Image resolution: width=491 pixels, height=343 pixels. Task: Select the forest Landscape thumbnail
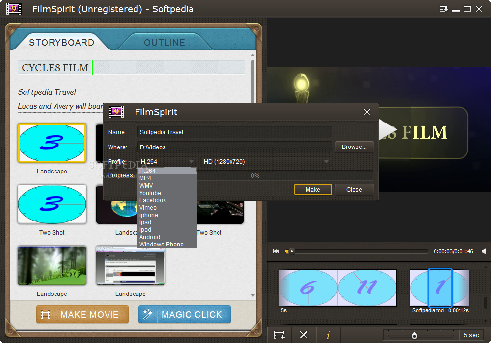[x=52, y=266]
